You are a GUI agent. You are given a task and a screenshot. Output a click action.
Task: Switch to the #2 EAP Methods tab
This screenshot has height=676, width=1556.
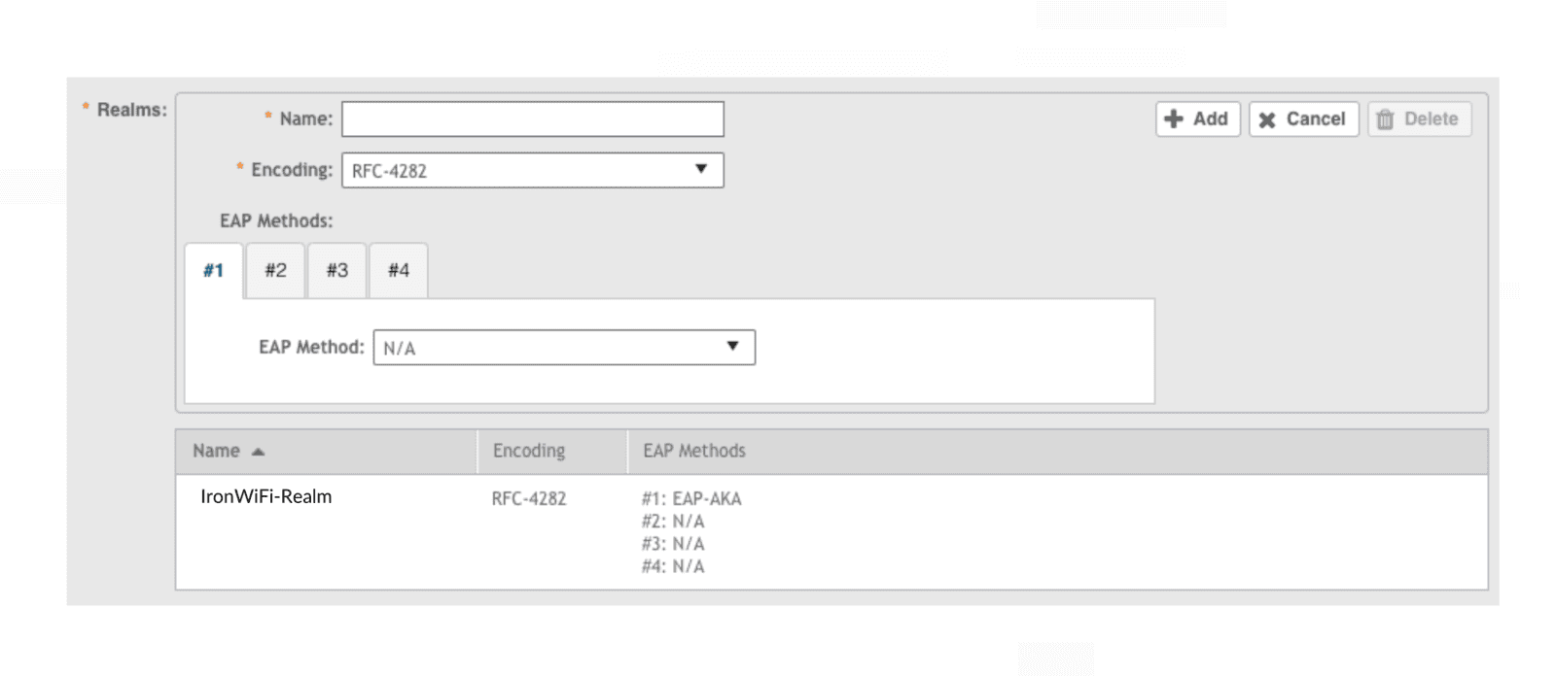click(x=276, y=271)
